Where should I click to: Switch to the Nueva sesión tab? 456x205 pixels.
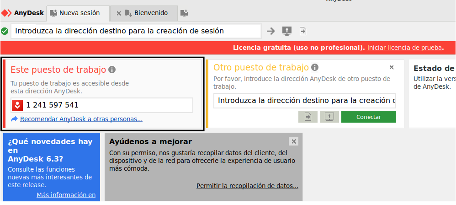79,13
